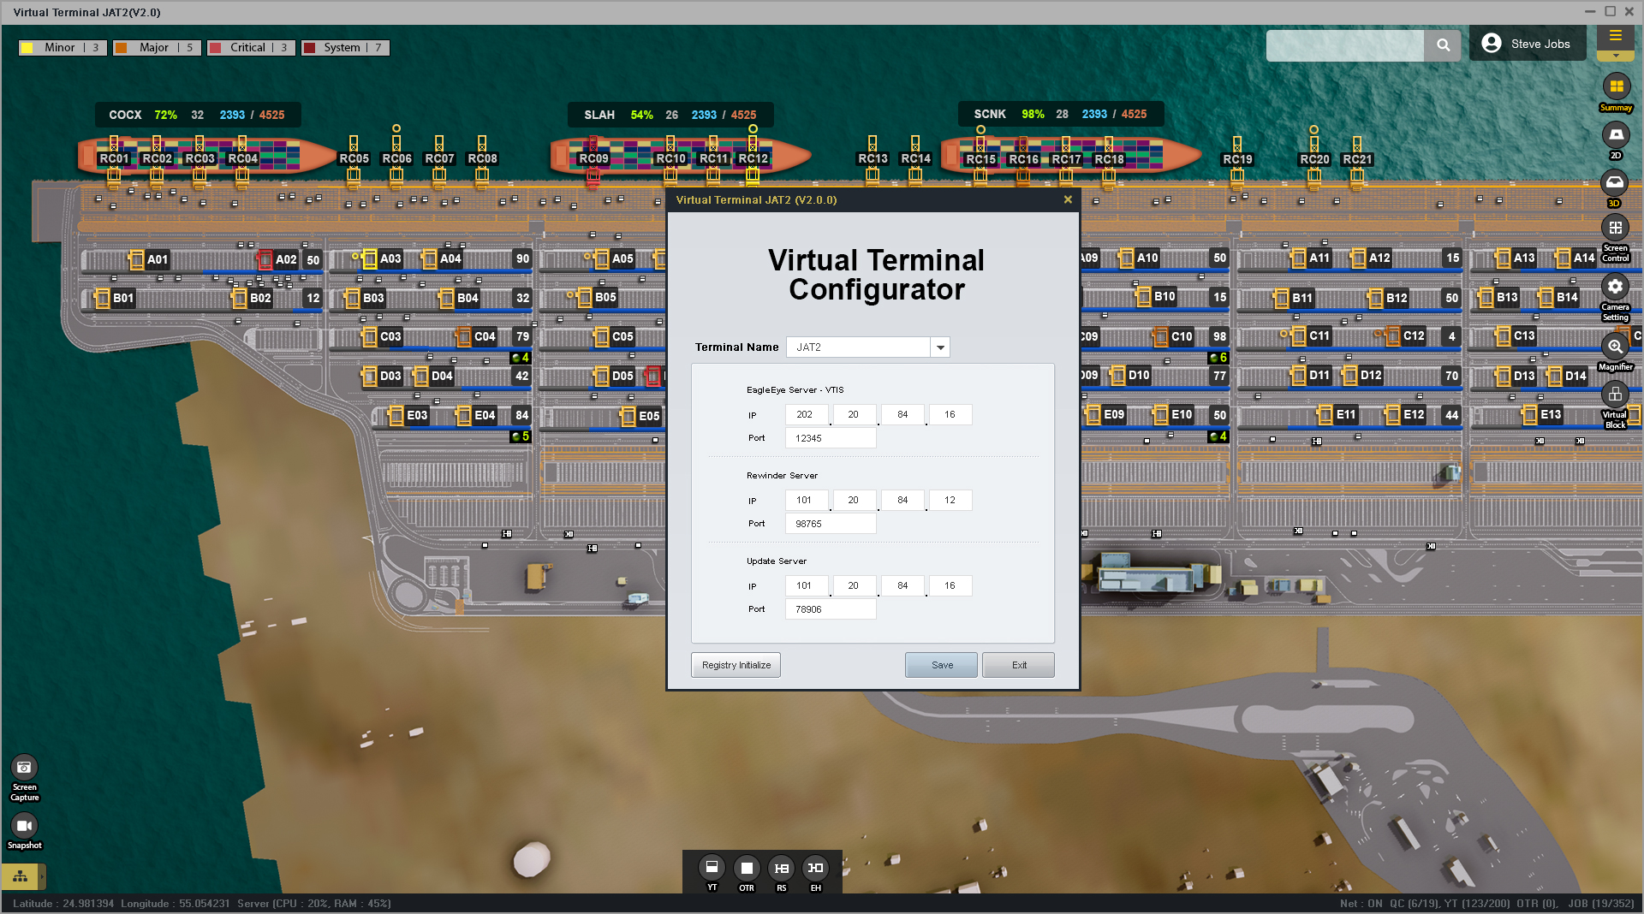
Task: Open the Summary view icon
Action: 1616,86
